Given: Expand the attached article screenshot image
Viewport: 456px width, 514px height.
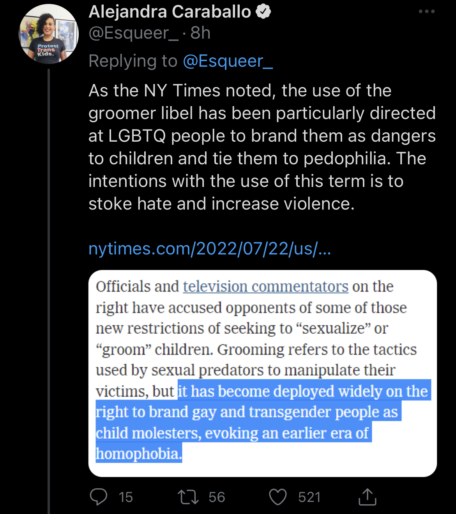Looking at the screenshot, I should 262,373.
